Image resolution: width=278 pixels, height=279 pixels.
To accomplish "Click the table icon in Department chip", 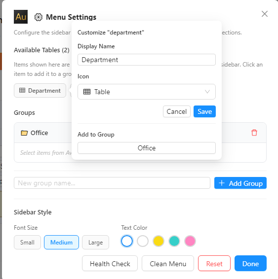I will coord(22,90).
